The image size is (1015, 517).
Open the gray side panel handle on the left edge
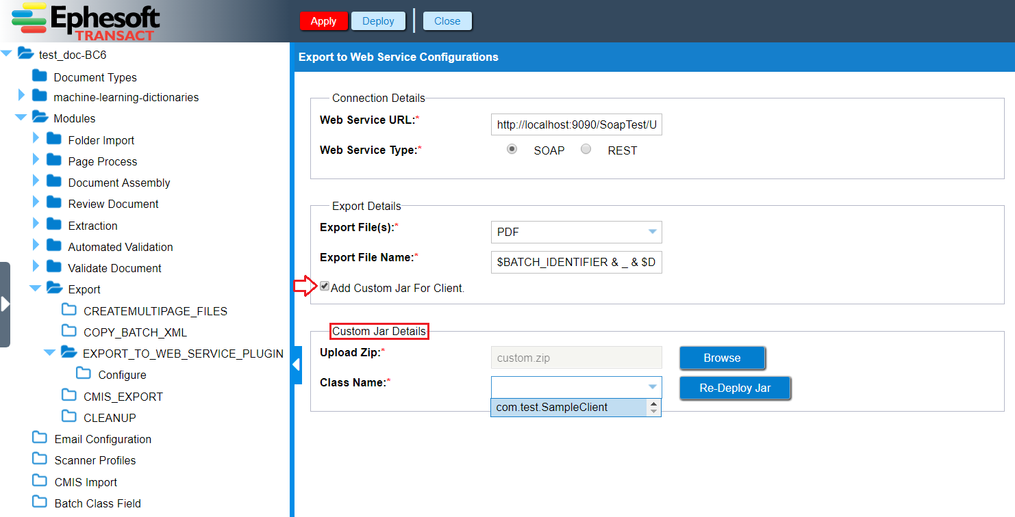pos(5,304)
